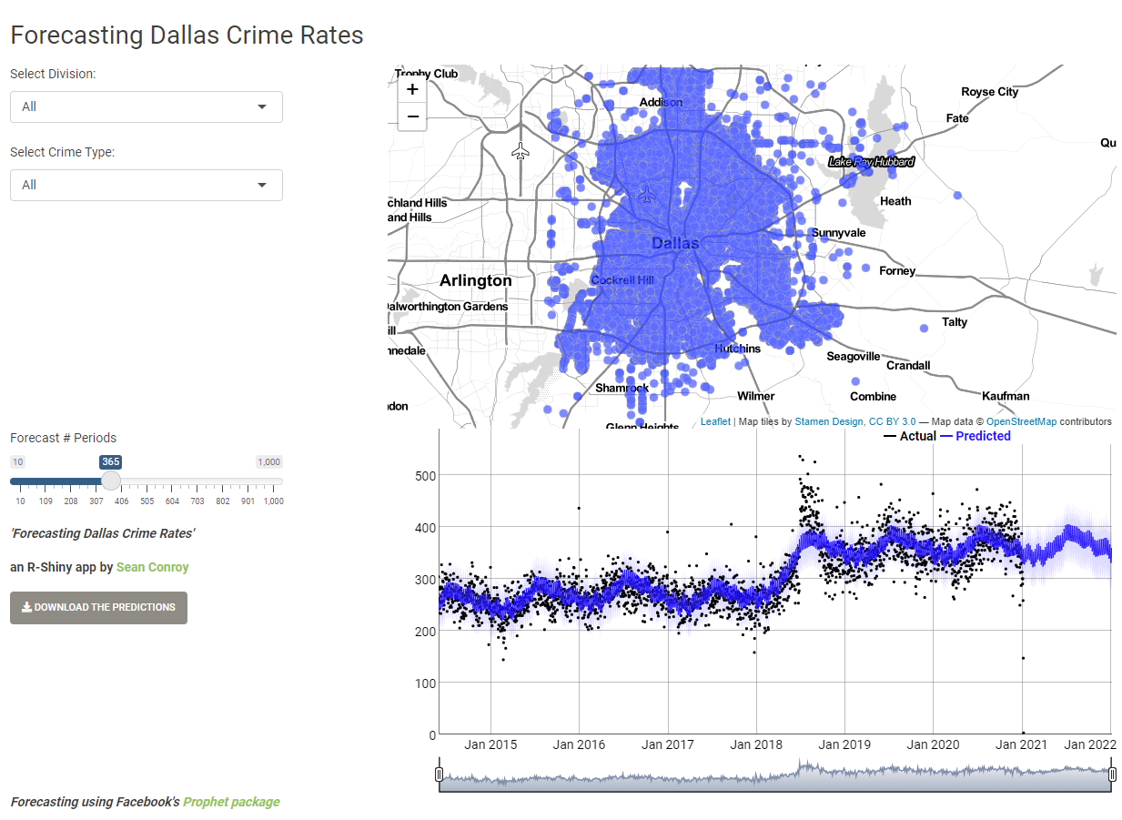
Task: Click the Crandall map label
Action: pyautogui.click(x=908, y=365)
